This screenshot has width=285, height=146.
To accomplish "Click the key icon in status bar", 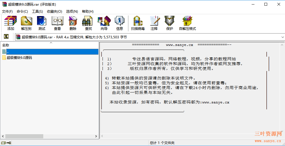I will coord(9,143).
